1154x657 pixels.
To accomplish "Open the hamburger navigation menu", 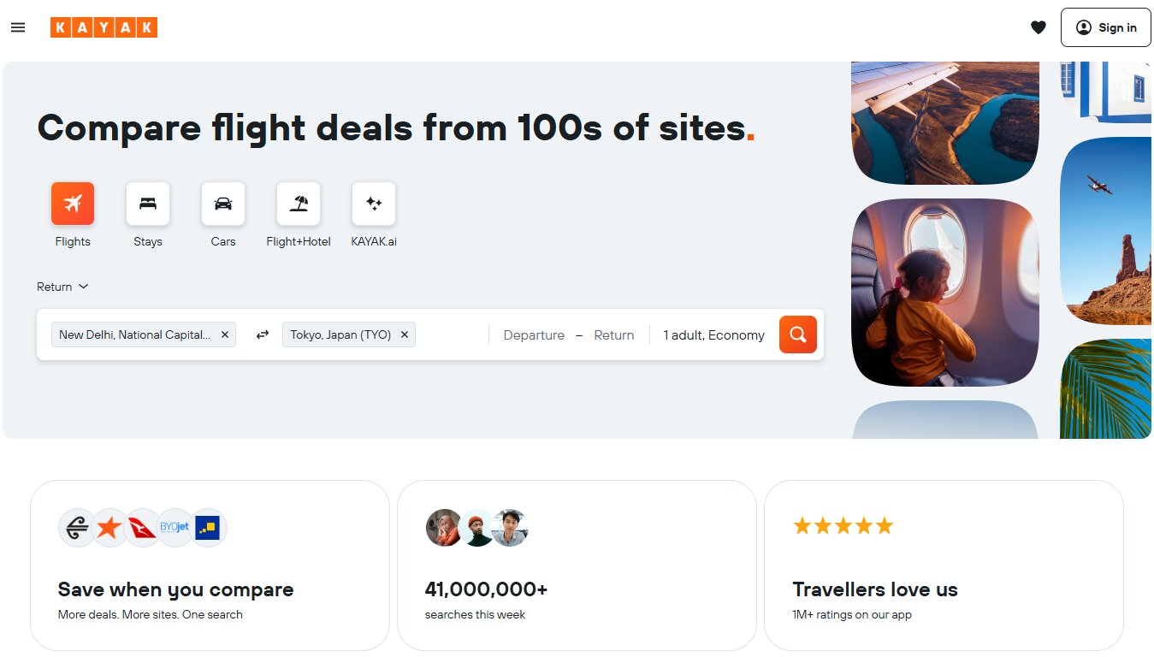I will coord(18,27).
